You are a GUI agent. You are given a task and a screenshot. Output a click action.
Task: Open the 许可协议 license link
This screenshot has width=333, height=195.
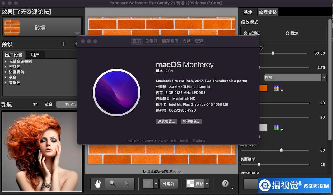coord(199,141)
